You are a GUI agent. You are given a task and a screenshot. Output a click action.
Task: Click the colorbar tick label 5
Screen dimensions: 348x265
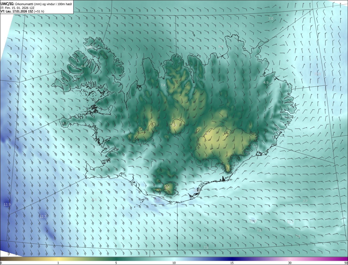pyautogui.click(x=116, y=263)
